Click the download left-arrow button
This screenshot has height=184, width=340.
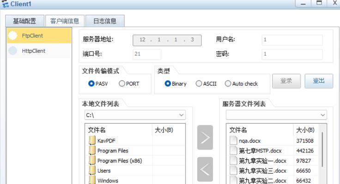205,169
